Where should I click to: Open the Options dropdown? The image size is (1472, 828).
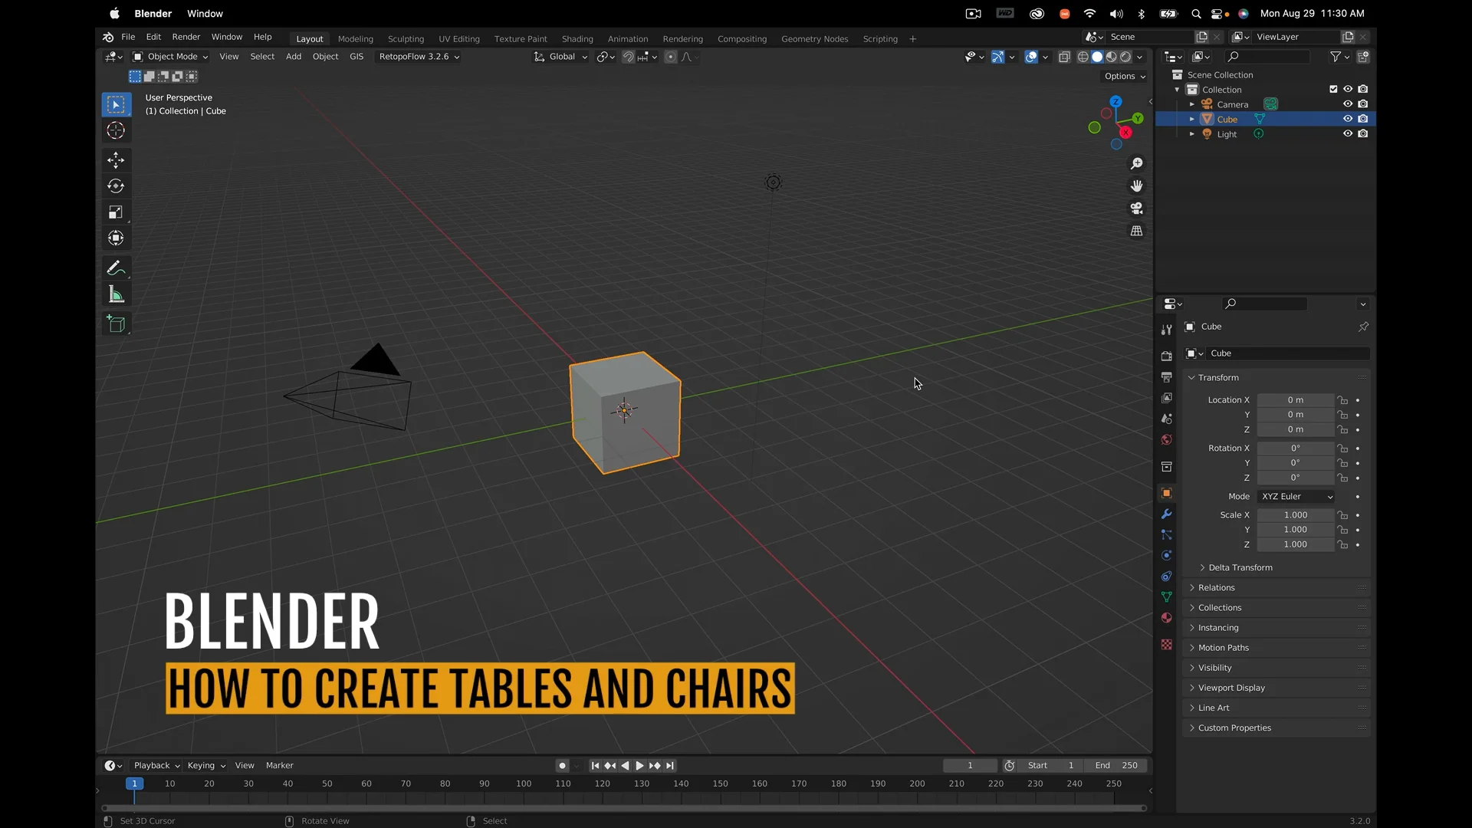point(1125,77)
